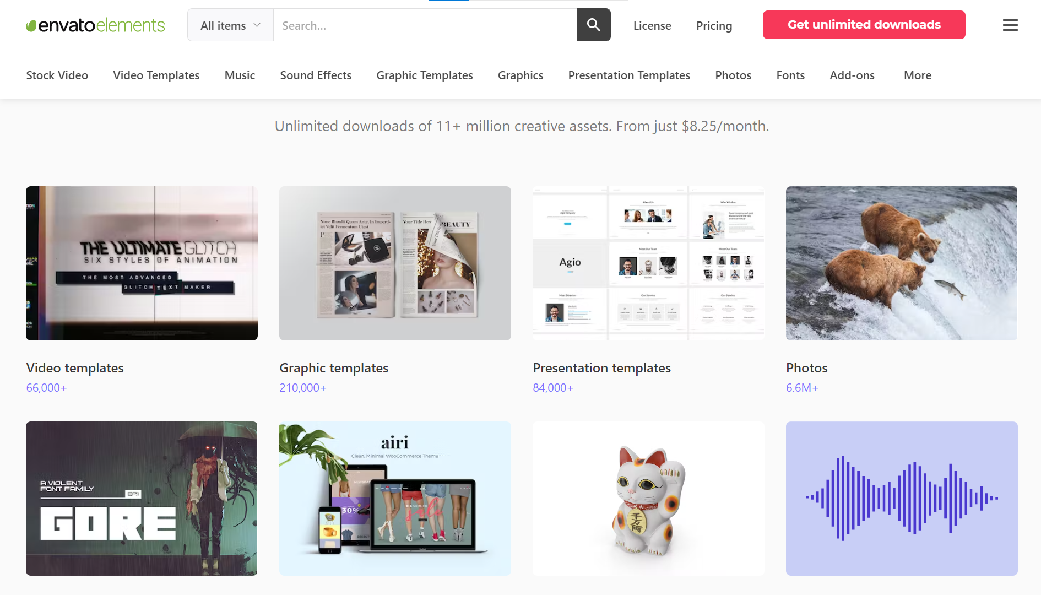Open the Pricing page
The height and width of the screenshot is (595, 1041).
point(714,25)
